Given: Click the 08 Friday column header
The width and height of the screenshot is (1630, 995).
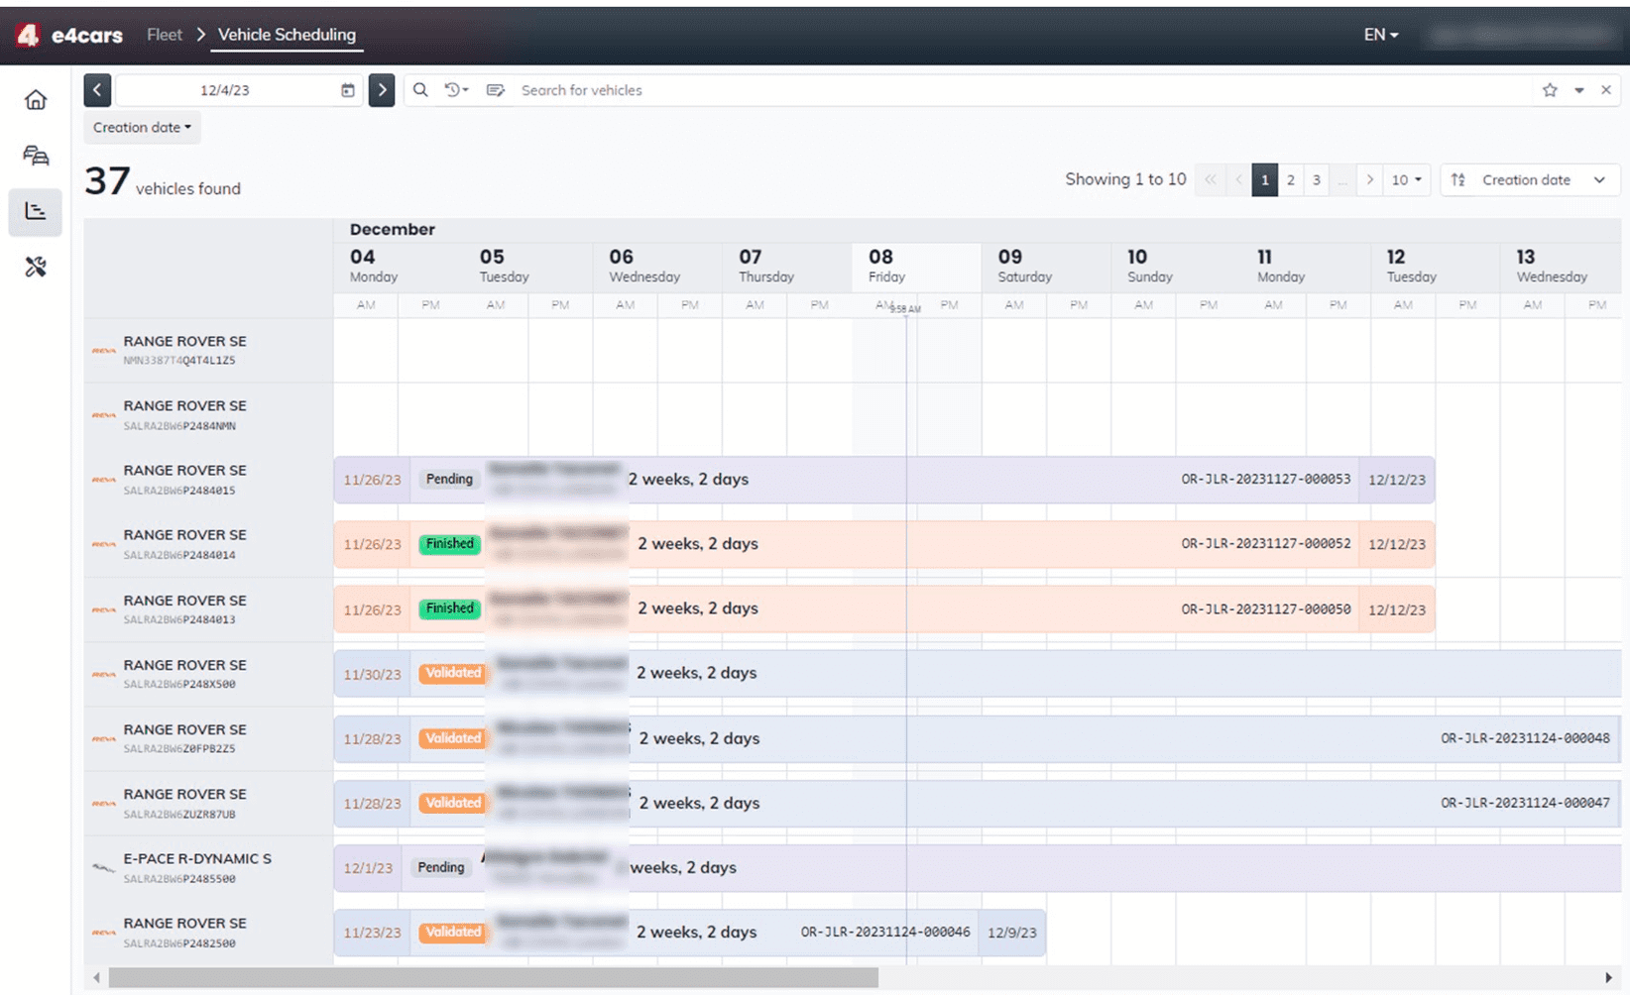Looking at the screenshot, I should point(916,267).
